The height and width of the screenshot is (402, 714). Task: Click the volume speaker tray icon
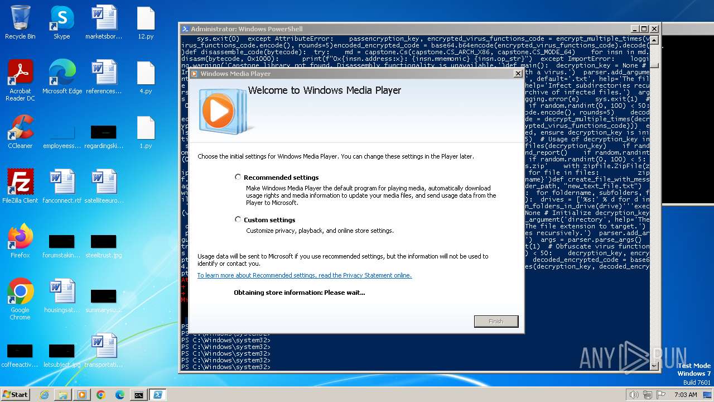coord(634,395)
